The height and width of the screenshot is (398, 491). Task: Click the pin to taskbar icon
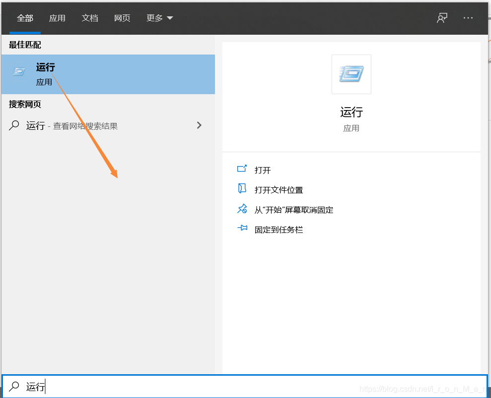[242, 228]
